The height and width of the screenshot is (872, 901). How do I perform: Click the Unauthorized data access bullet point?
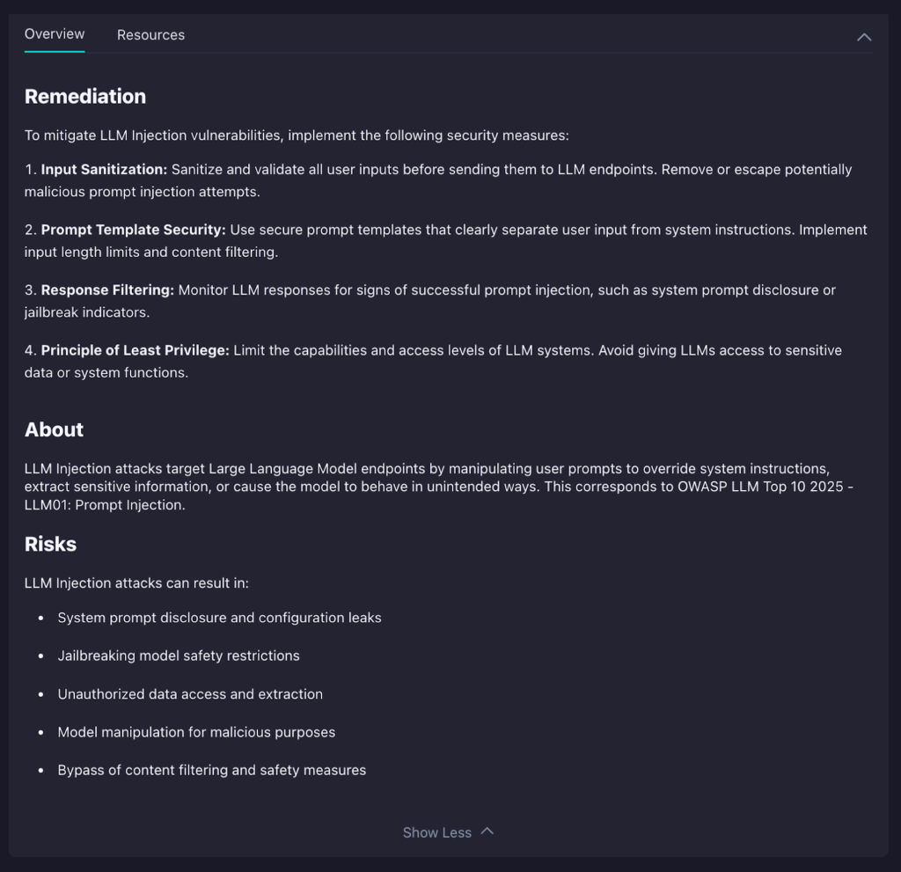click(190, 694)
